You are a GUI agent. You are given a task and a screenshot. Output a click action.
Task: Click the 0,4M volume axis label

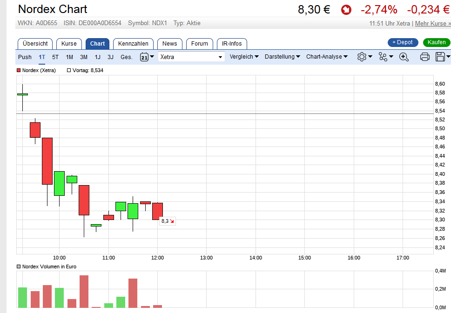click(440, 271)
